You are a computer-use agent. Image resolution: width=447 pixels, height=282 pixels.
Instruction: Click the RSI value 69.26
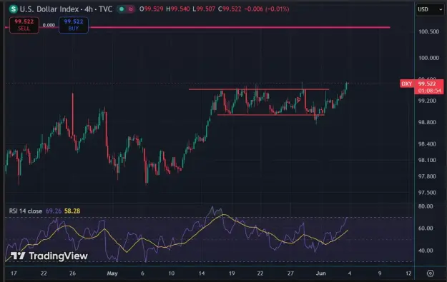pyautogui.click(x=54, y=211)
